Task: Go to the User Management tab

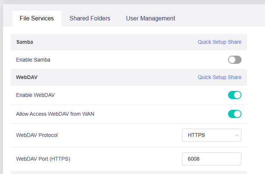Action: click(x=151, y=18)
